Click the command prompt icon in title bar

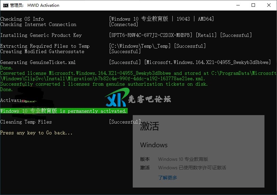(x=6, y=5)
